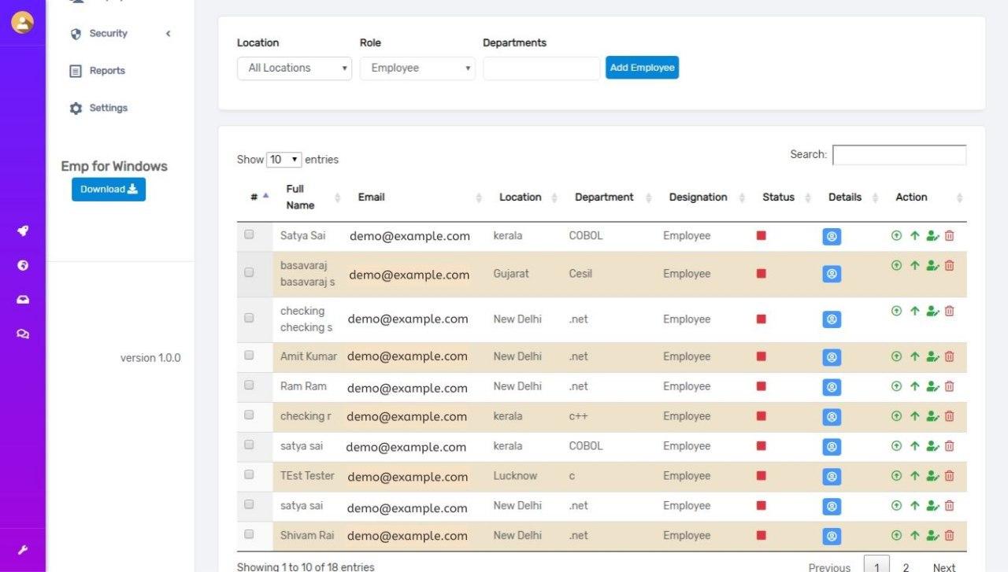Image resolution: width=1008 pixels, height=572 pixels.
Task: Click the Add Employee button
Action: [x=642, y=68]
